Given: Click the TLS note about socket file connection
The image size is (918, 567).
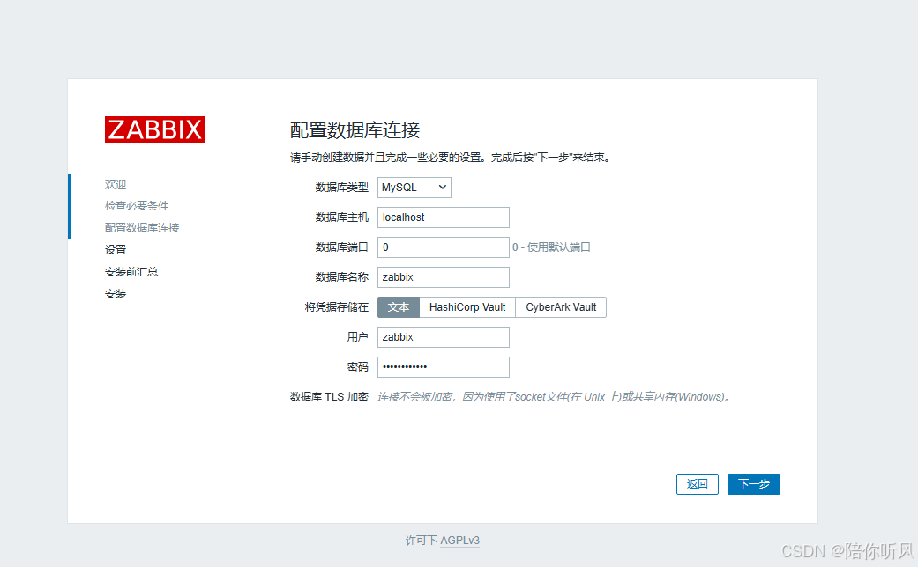Looking at the screenshot, I should (553, 397).
